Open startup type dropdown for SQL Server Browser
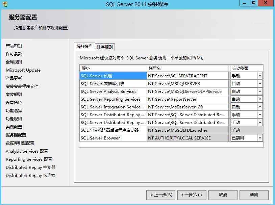Image resolution: width=275 pixels, height=205 pixels. (x=260, y=138)
